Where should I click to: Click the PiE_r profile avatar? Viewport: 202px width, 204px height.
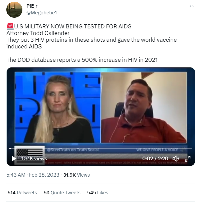pos(14,10)
